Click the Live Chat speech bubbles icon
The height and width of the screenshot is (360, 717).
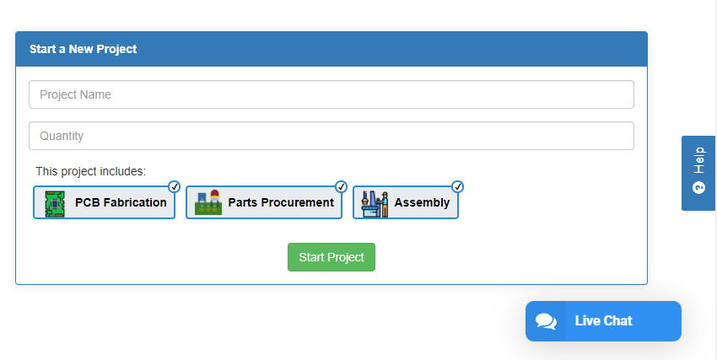click(546, 321)
